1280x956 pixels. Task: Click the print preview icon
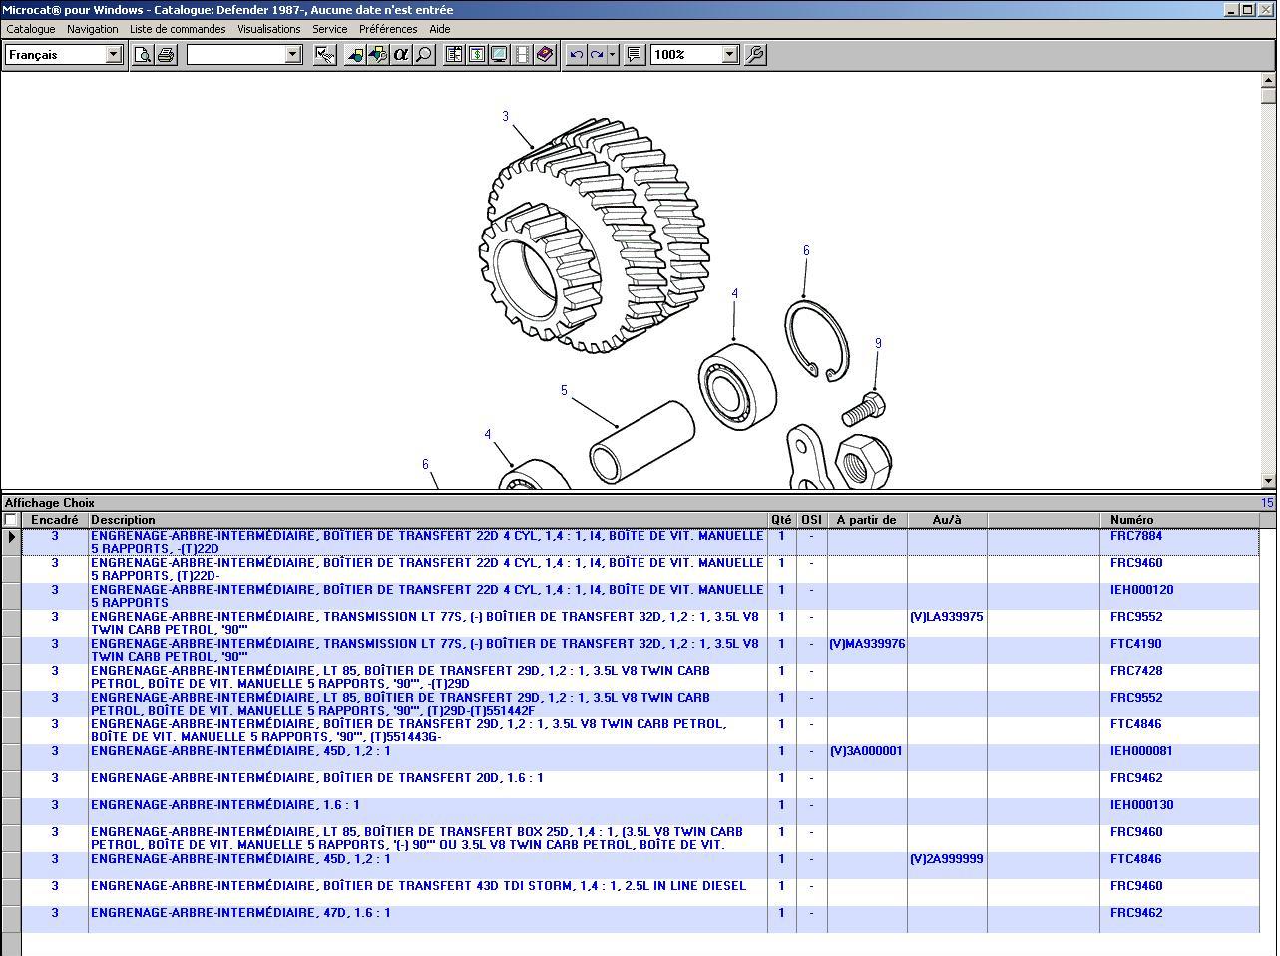(x=143, y=55)
